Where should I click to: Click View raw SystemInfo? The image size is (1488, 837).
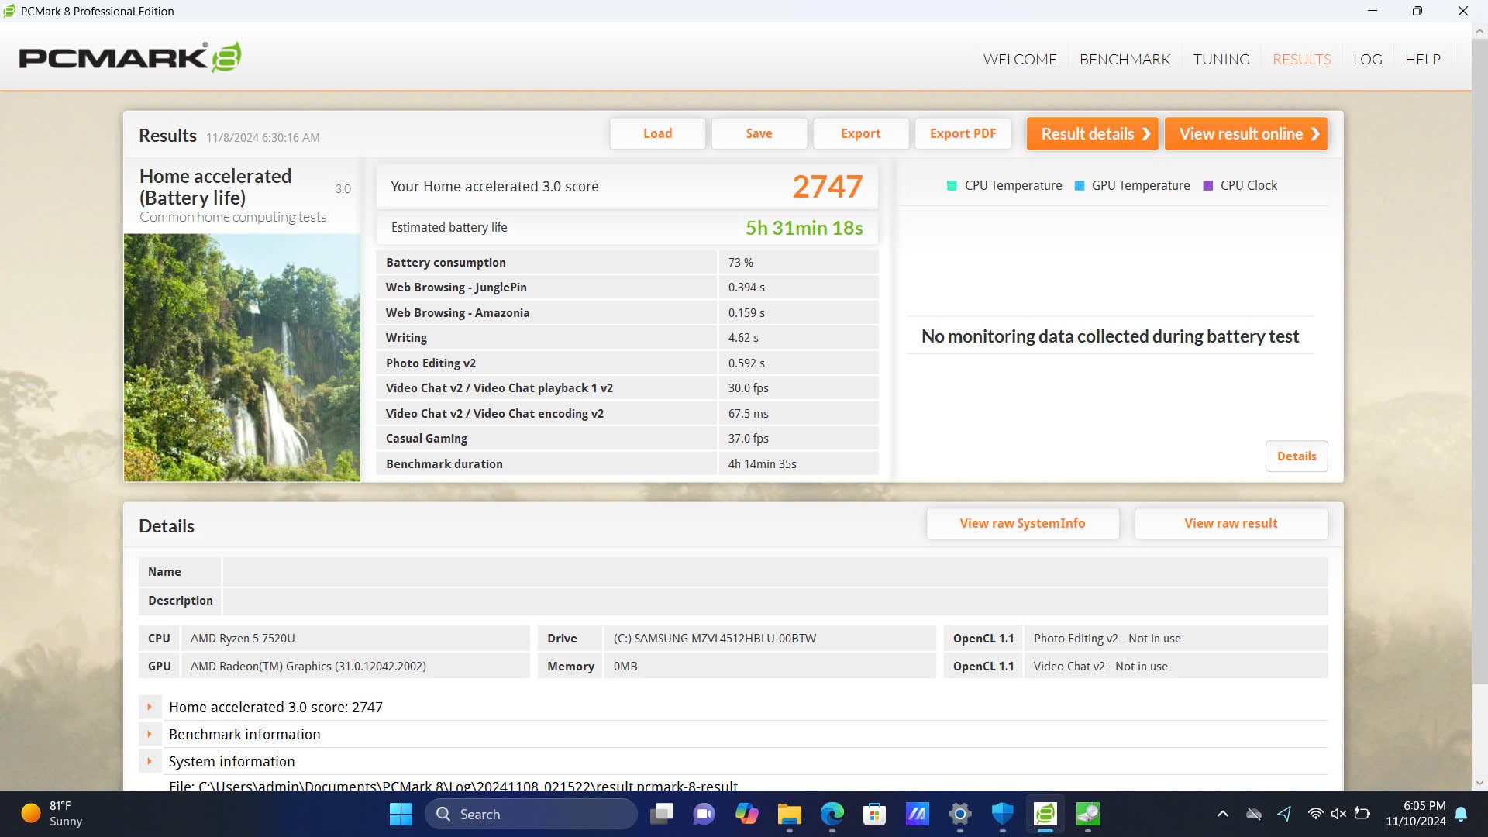tap(1022, 523)
